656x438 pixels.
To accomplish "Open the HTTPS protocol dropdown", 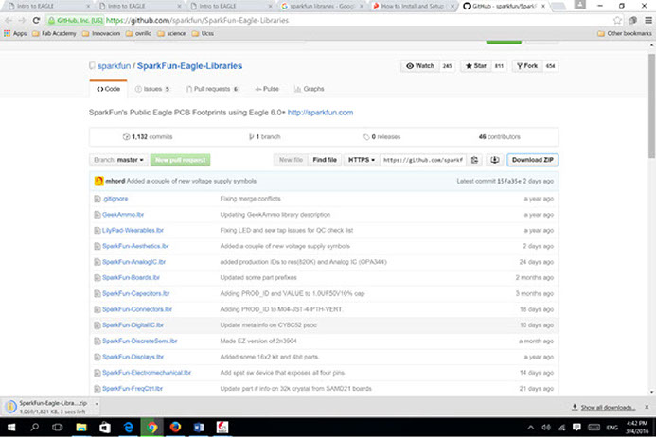I will click(x=362, y=160).
